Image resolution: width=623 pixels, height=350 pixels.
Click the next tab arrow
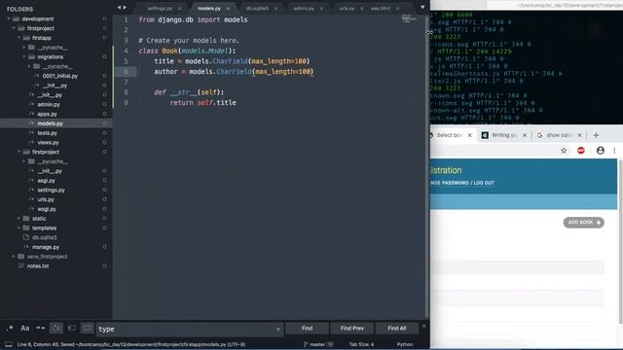click(x=125, y=7)
